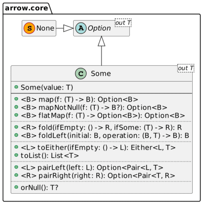Click the green dot beside foldLeft method
Image resolution: width=203 pixels, height=204 pixels.
coord(16,135)
